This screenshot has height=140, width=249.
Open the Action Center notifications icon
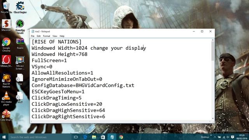[x=233, y=137]
